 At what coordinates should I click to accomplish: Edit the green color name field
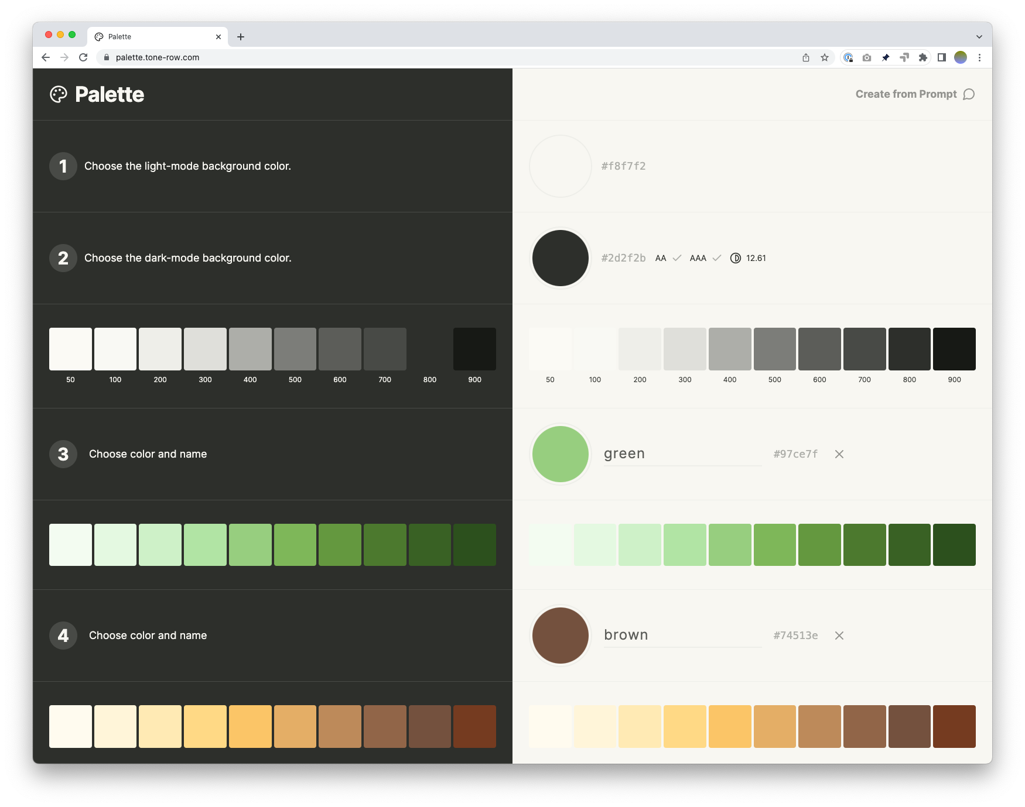[x=683, y=454]
